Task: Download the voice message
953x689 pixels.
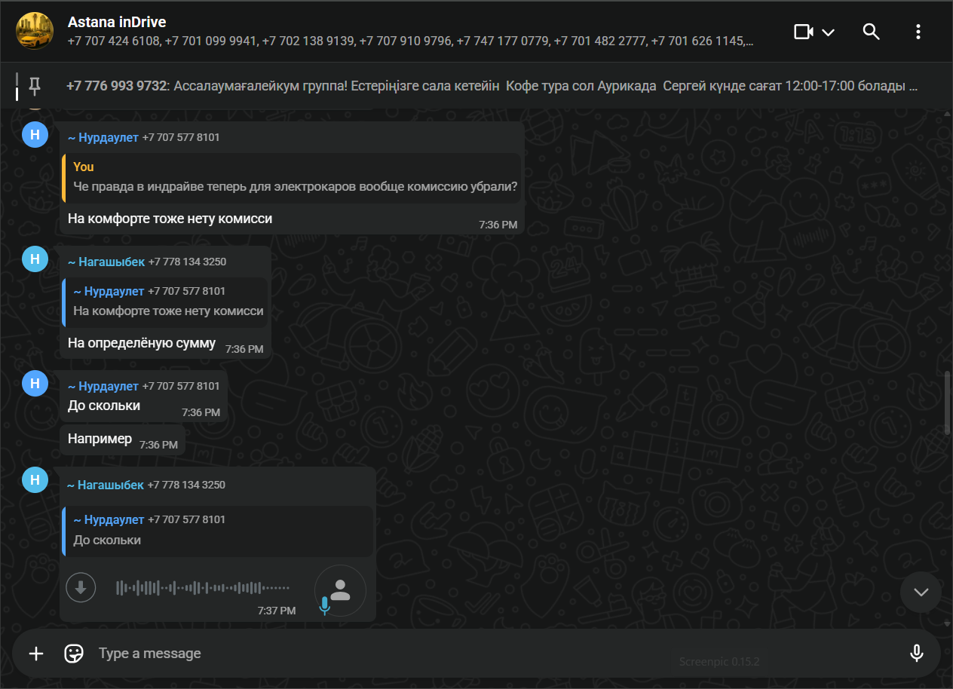Action: coord(81,587)
